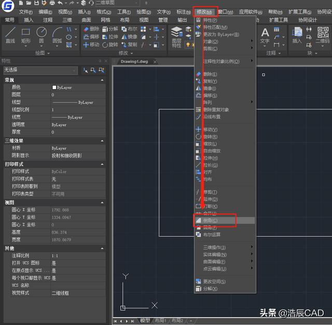Click the 文字 (Text) tool with large A
The height and width of the screenshot is (325, 332).
tap(265, 36)
